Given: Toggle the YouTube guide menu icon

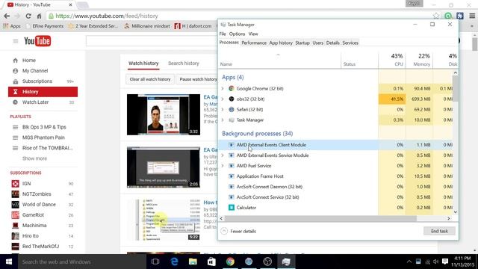Looking at the screenshot, I should 15,41.
